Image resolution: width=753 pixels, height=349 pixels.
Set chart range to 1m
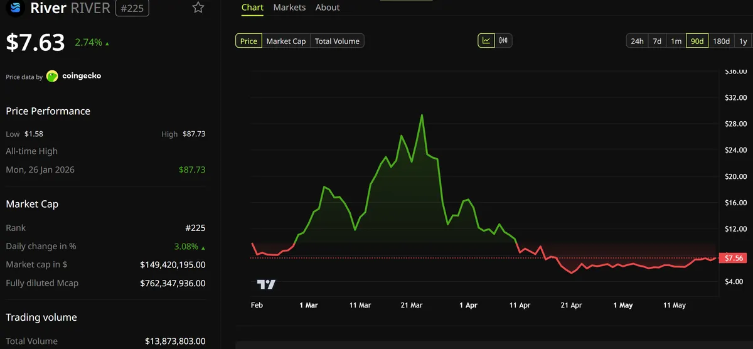pos(676,41)
